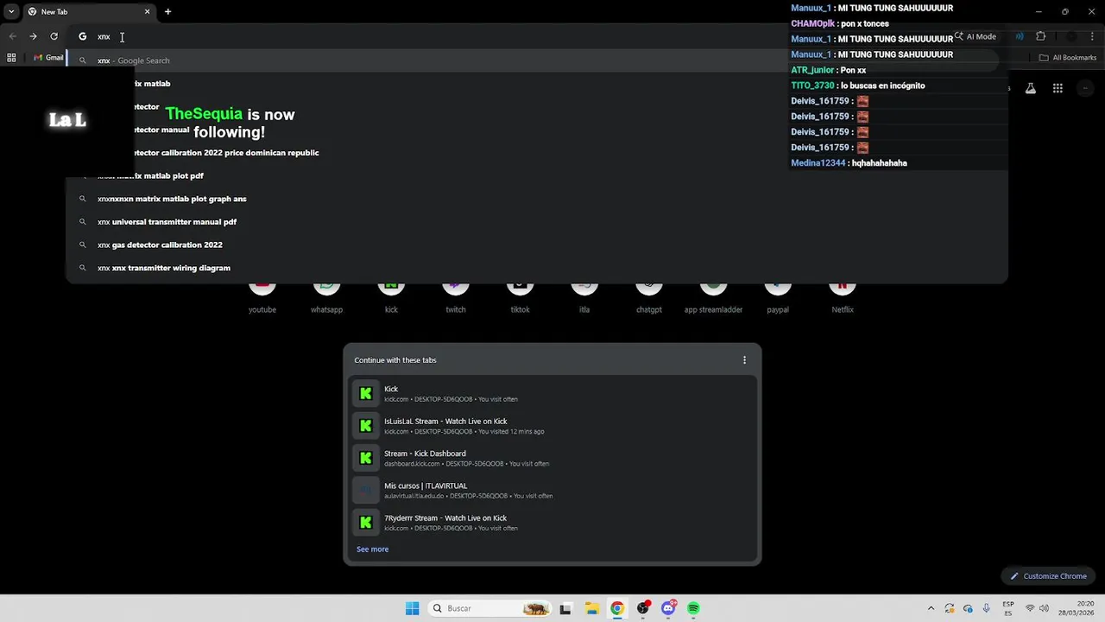The height and width of the screenshot is (622, 1105).
Task: Click the Chrome taskbar icon
Action: point(616,608)
